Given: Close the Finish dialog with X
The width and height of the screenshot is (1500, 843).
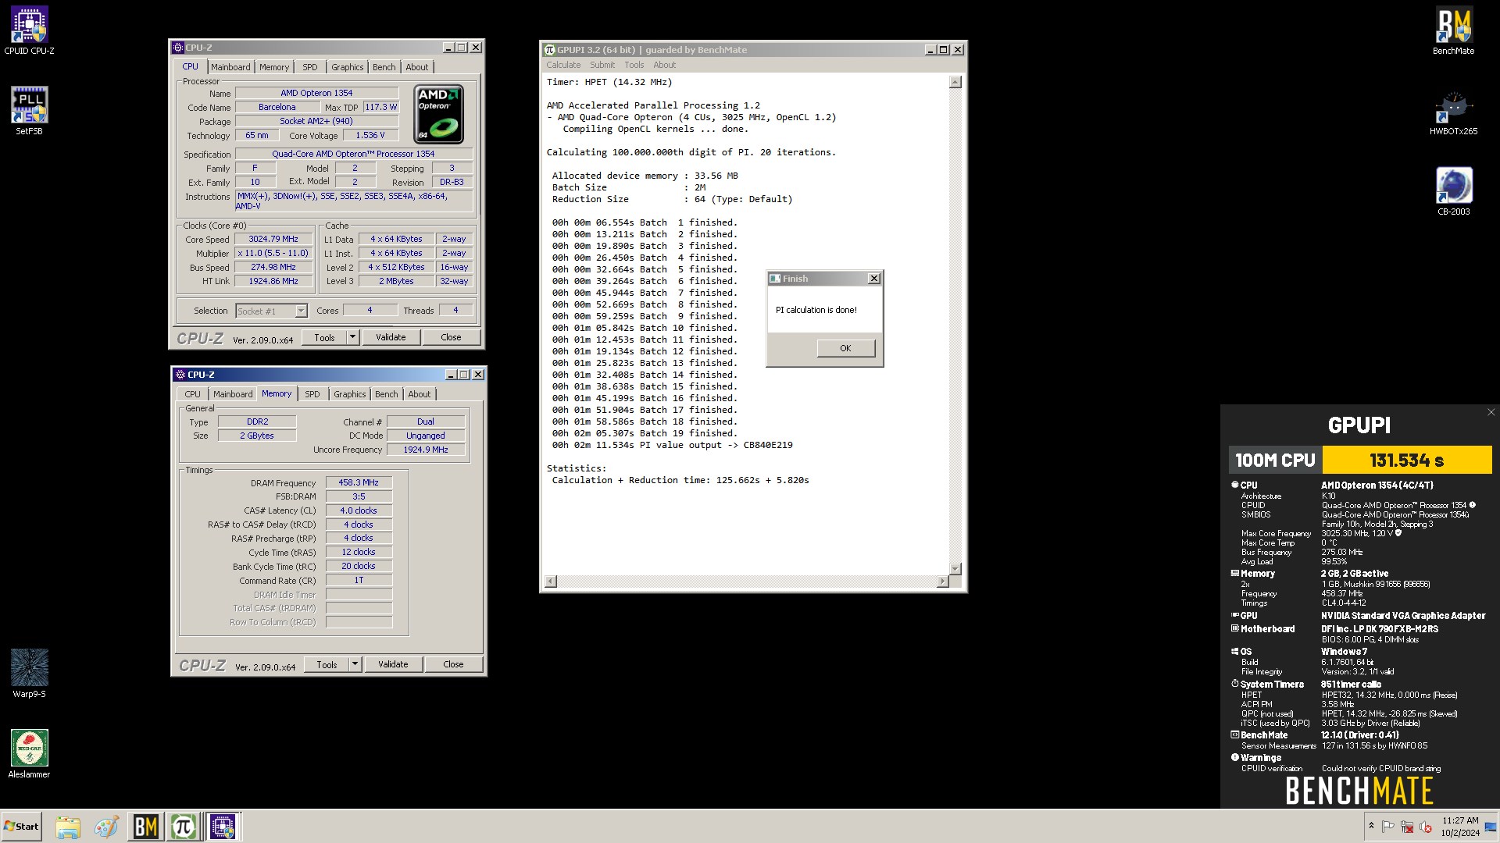Looking at the screenshot, I should pos(874,279).
